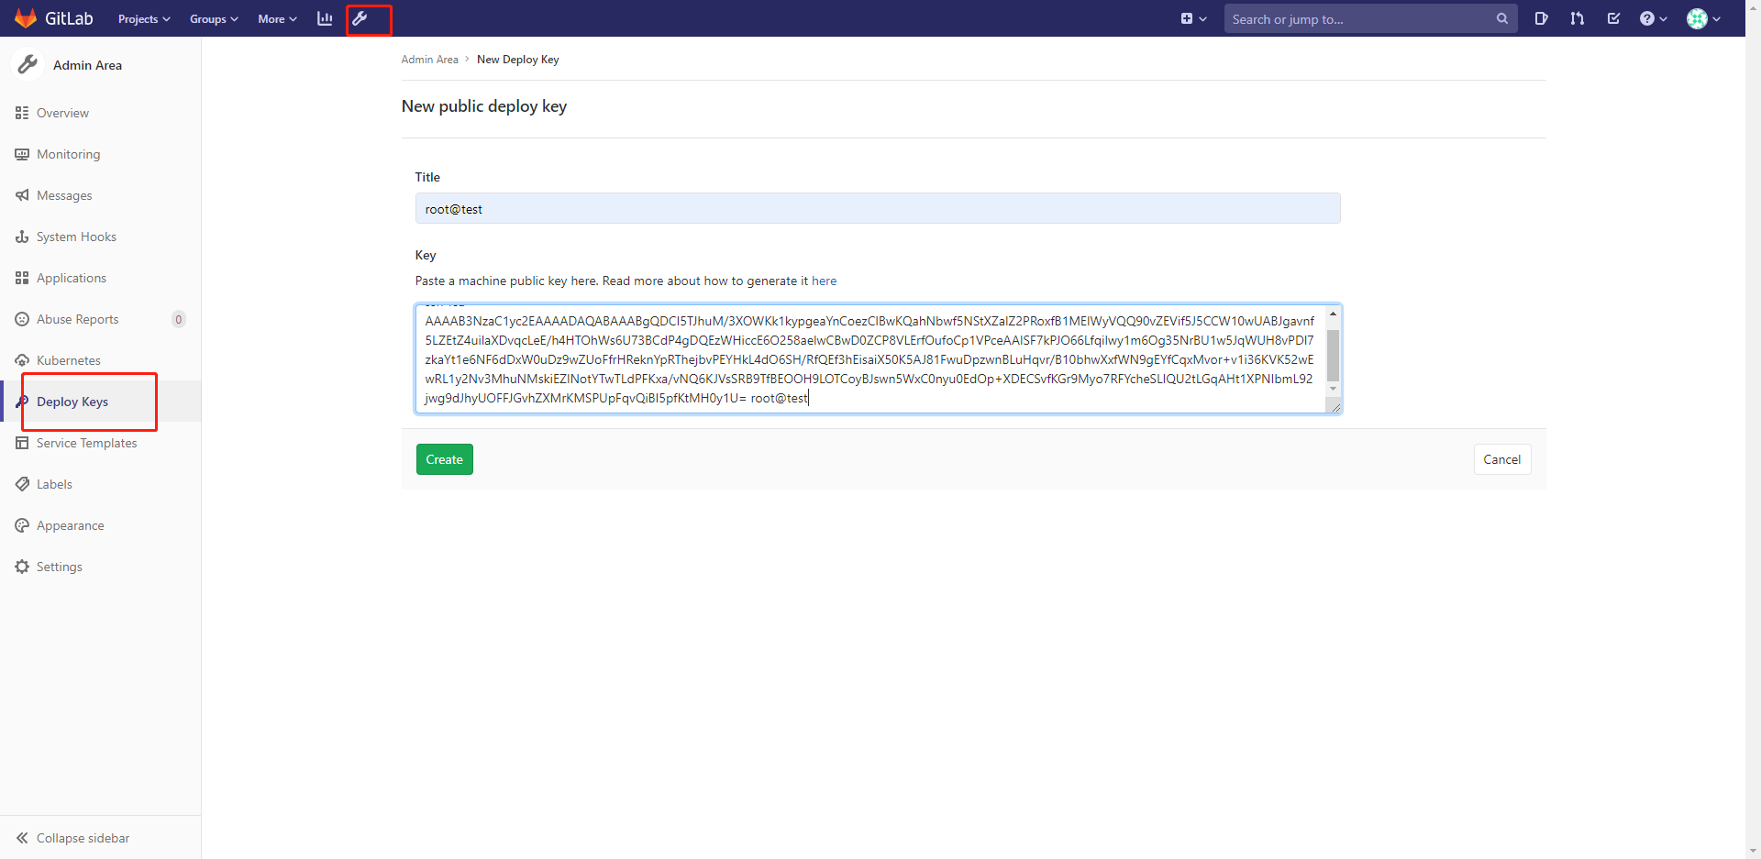Click the green Create button
Viewport: 1761px width, 859px height.
(445, 459)
